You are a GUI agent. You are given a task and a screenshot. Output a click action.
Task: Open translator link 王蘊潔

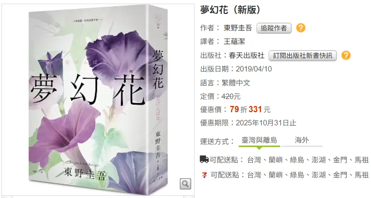[234, 41]
